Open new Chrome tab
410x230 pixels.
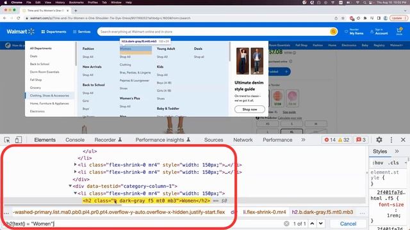pyautogui.click(x=76, y=11)
